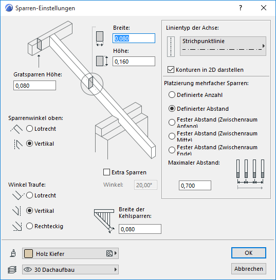Select Rechteckig for Winkel Traufe
The width and height of the screenshot is (276, 280).
(x=29, y=226)
